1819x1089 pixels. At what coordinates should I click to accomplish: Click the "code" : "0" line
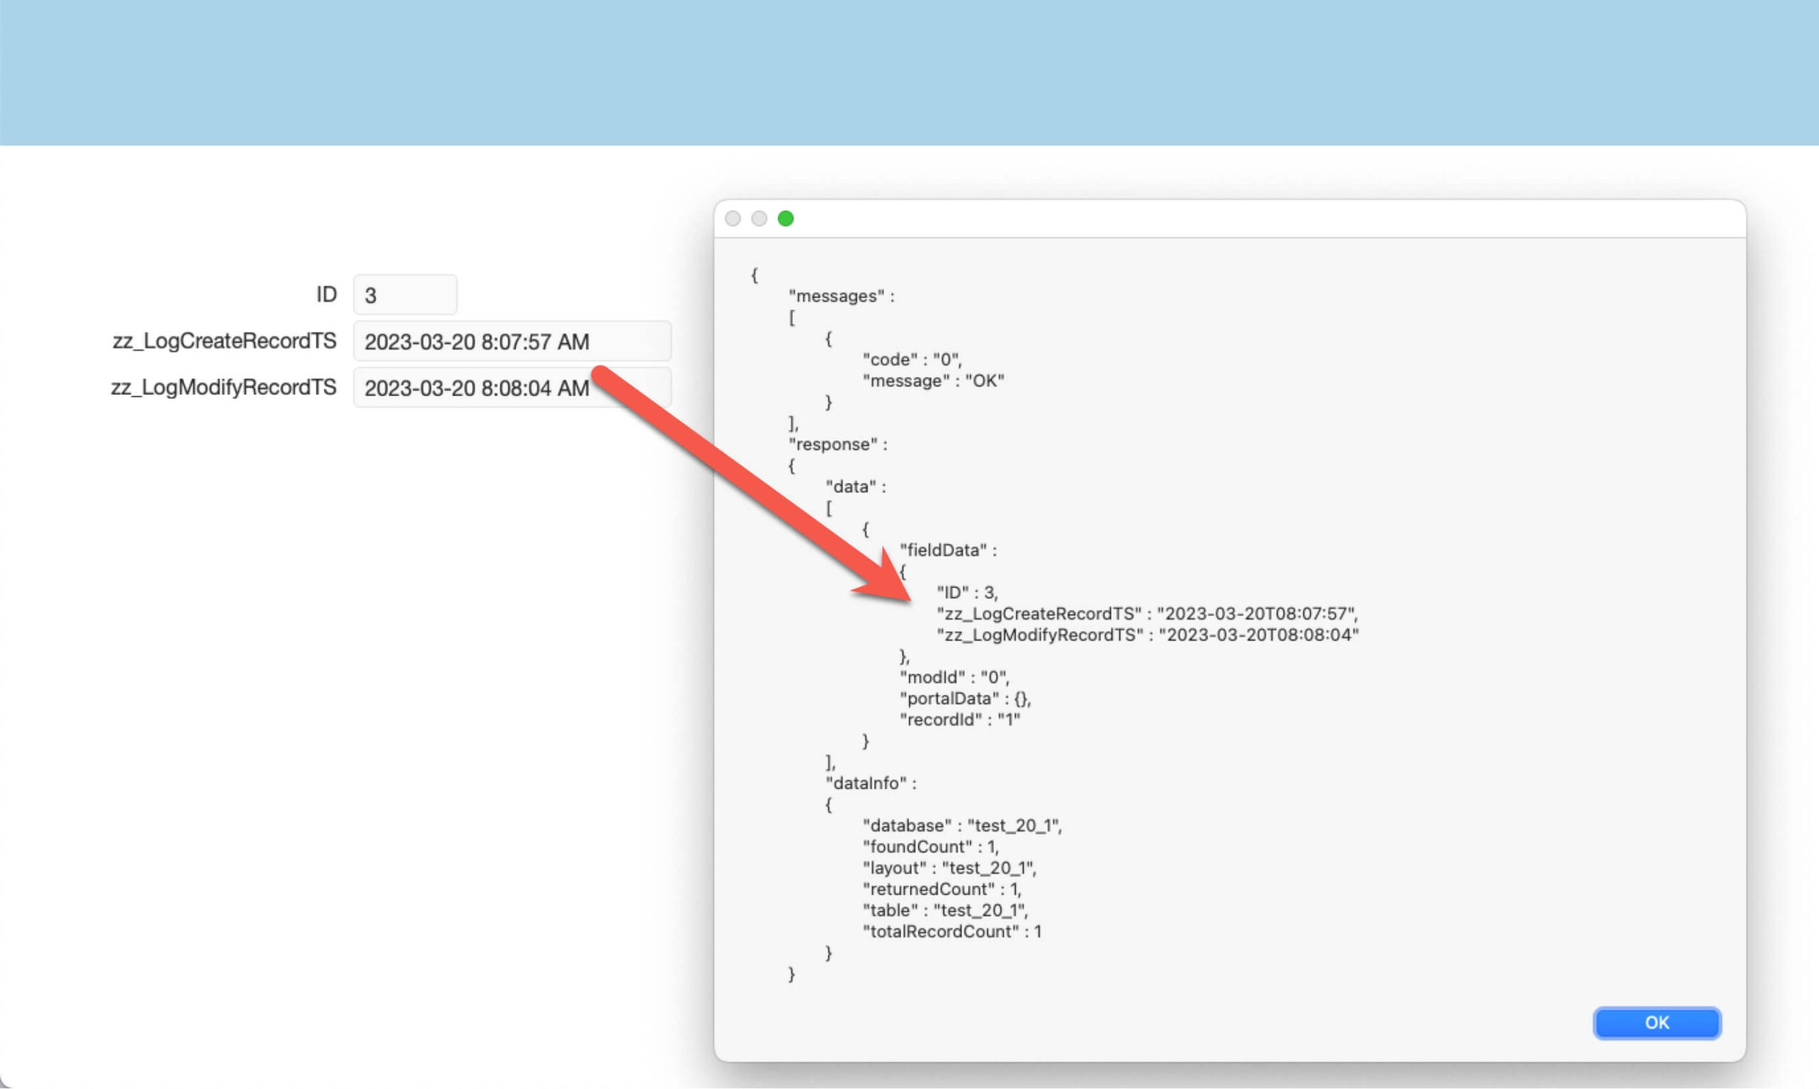[x=912, y=360]
